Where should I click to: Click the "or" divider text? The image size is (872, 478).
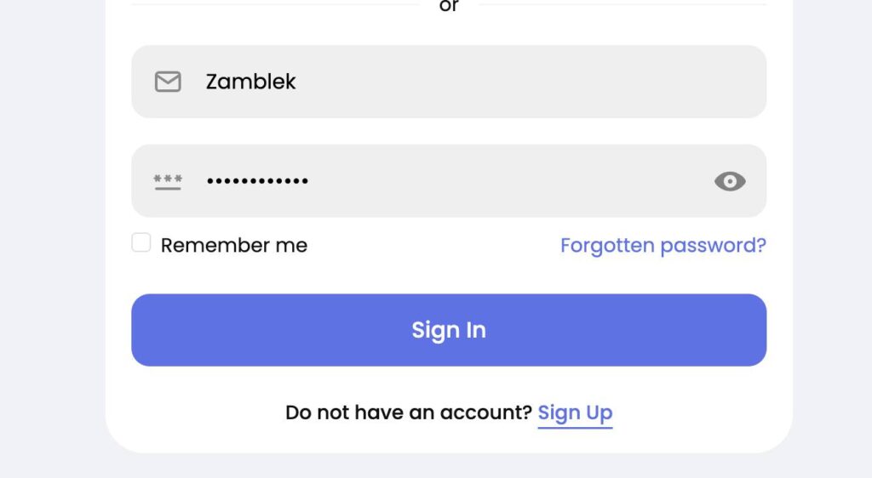tap(449, 6)
